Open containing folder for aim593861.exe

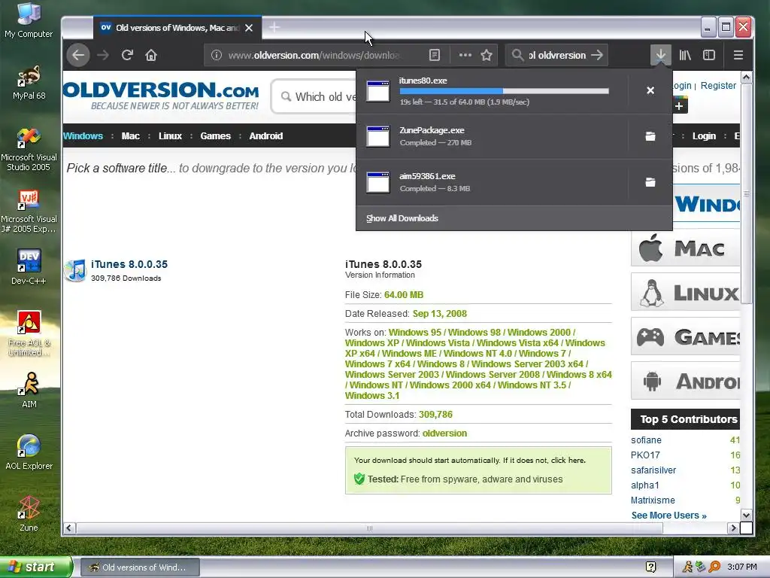[x=650, y=182]
